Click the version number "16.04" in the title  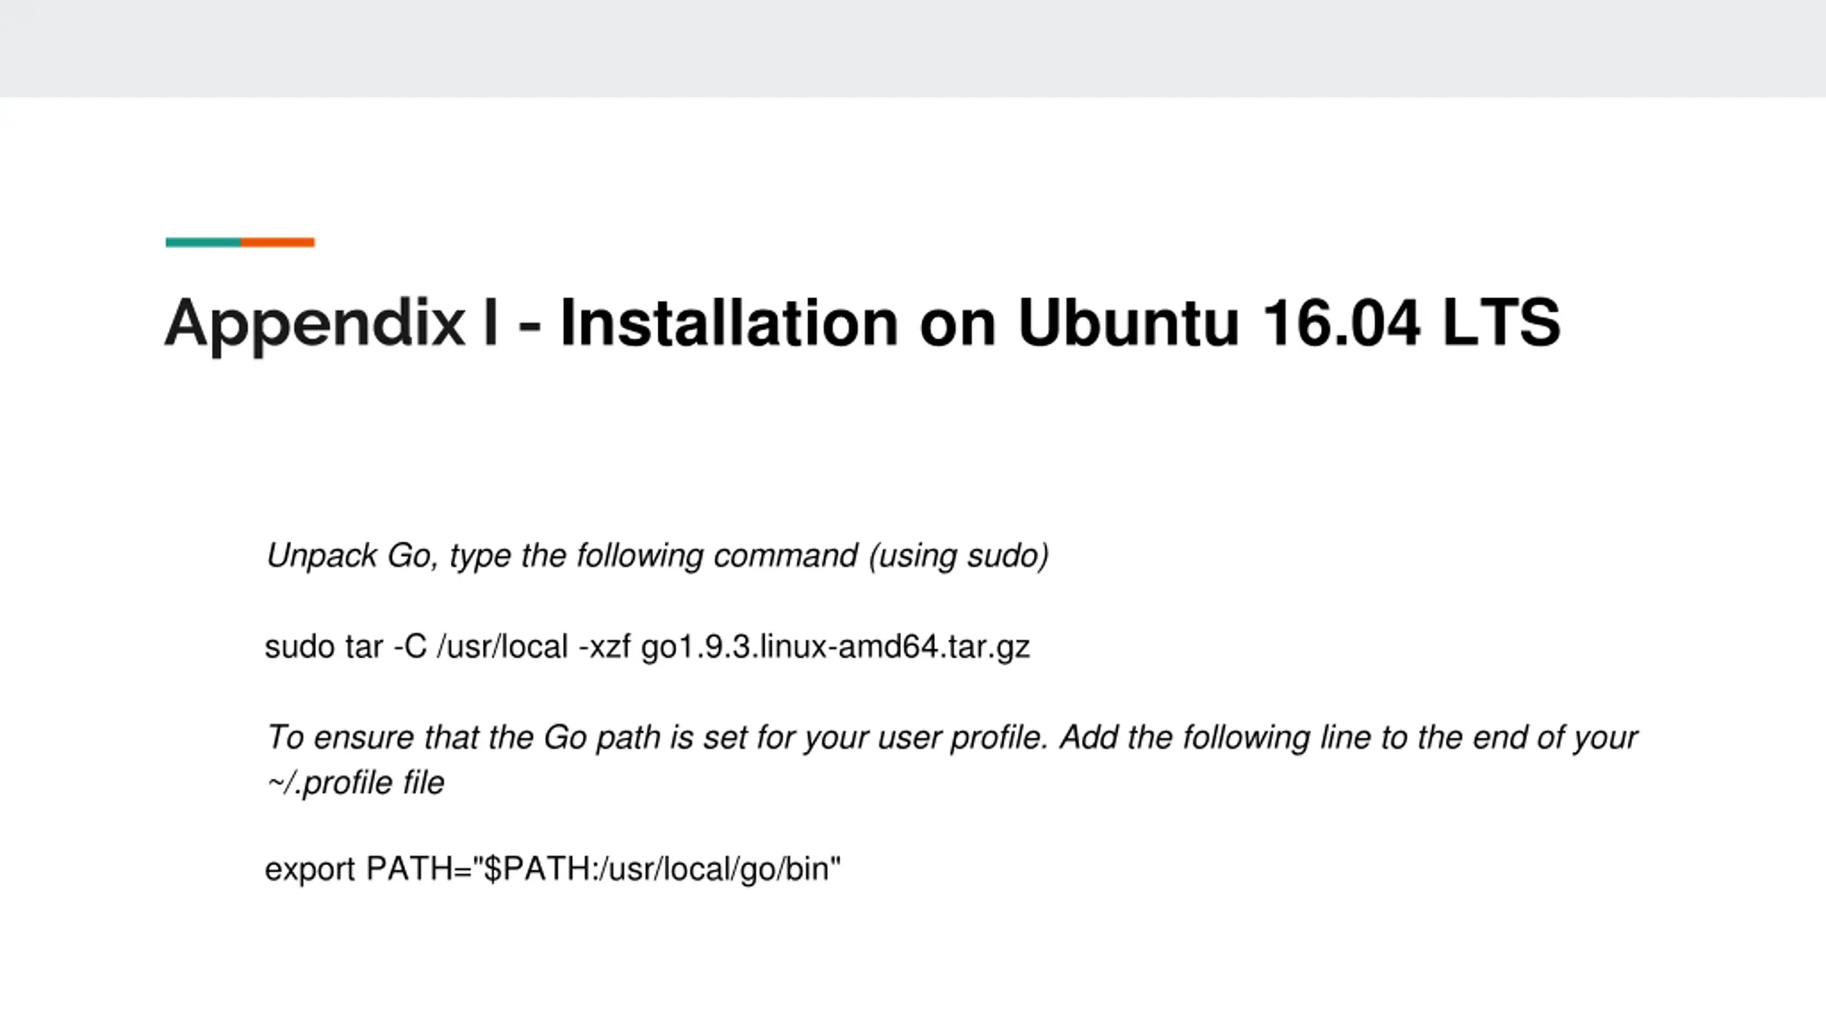point(1341,323)
